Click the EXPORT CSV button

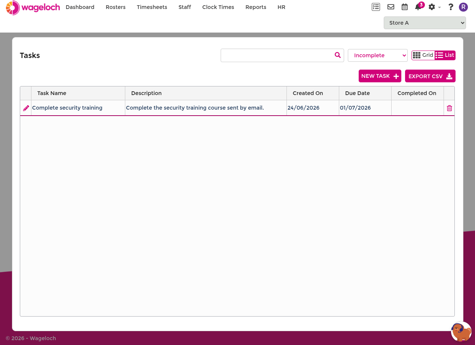[x=430, y=76]
